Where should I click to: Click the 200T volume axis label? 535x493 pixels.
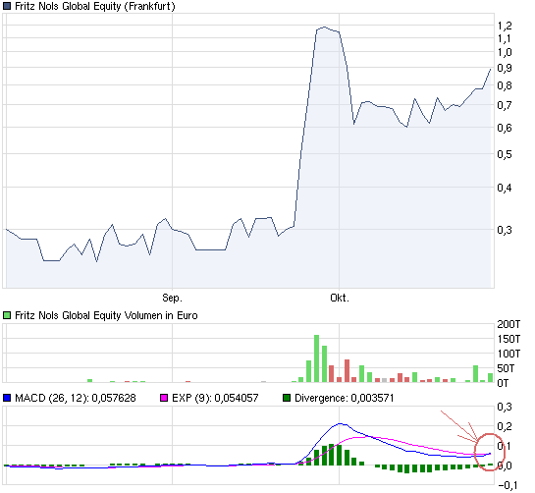(x=508, y=324)
